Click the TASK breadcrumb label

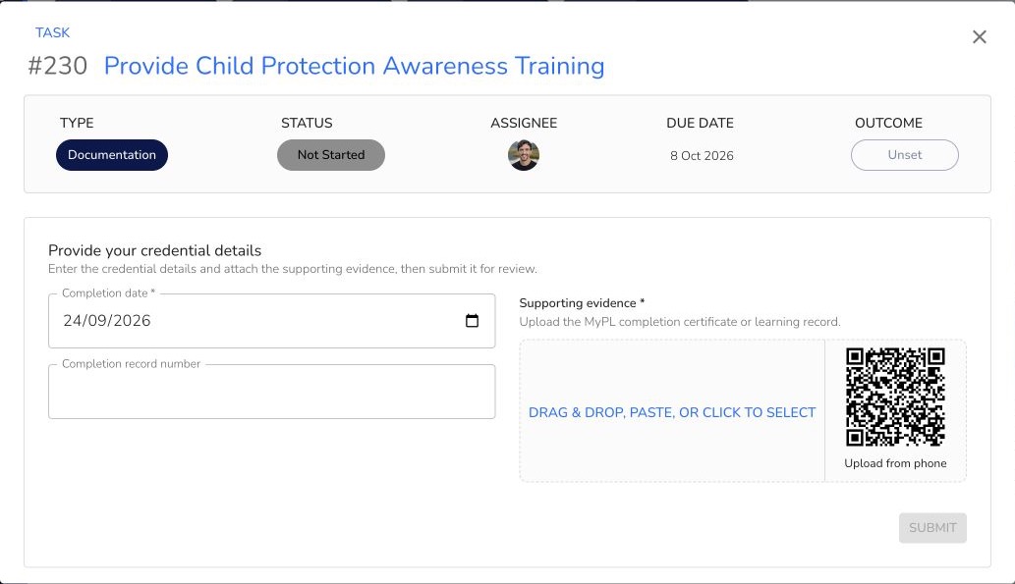(x=52, y=32)
